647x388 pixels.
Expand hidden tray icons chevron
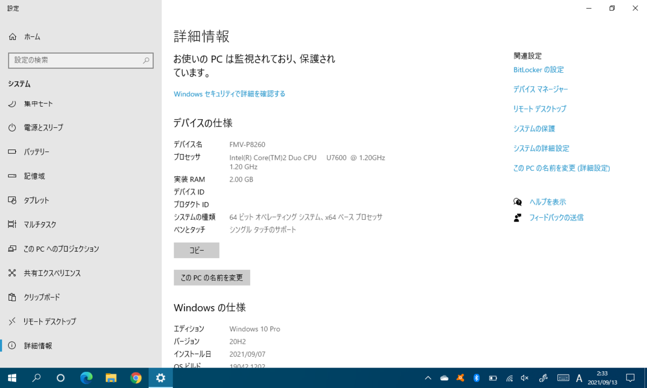pyautogui.click(x=428, y=378)
